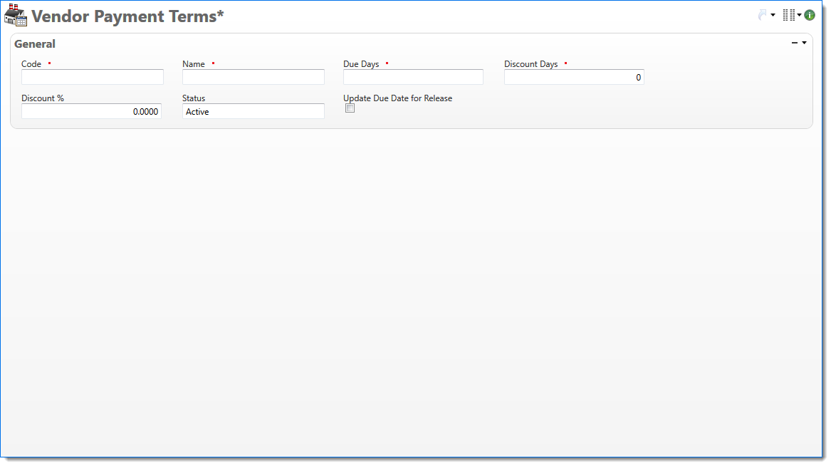
Task: Click the curved shortcut arrow icon
Action: coord(763,15)
